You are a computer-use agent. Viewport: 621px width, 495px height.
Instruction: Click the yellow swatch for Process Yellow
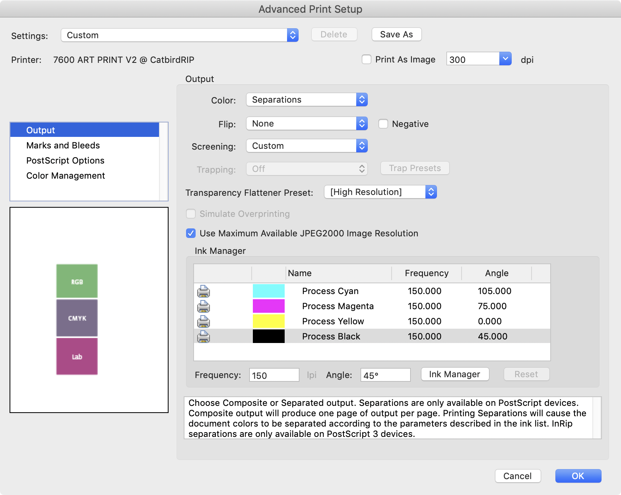(268, 321)
